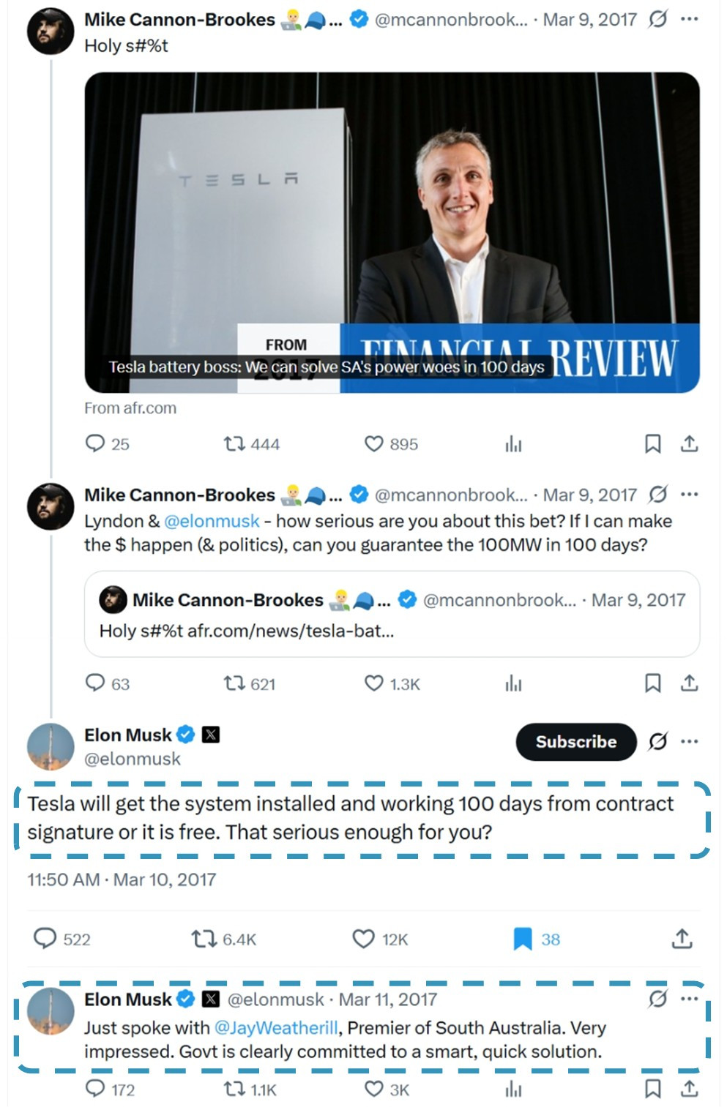Reply to the first Holy s#%t tweet
Screen dimensions: 727x1107
(x=95, y=443)
